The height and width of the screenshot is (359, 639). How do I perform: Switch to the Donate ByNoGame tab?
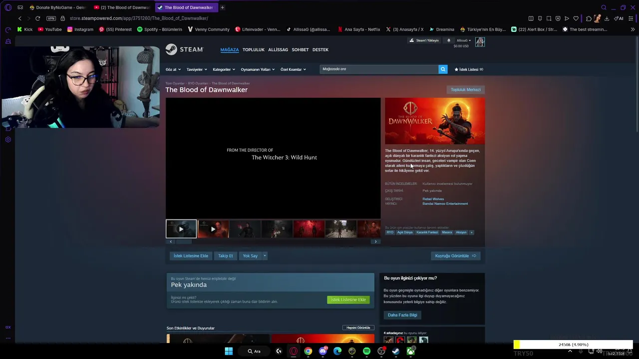57,7
